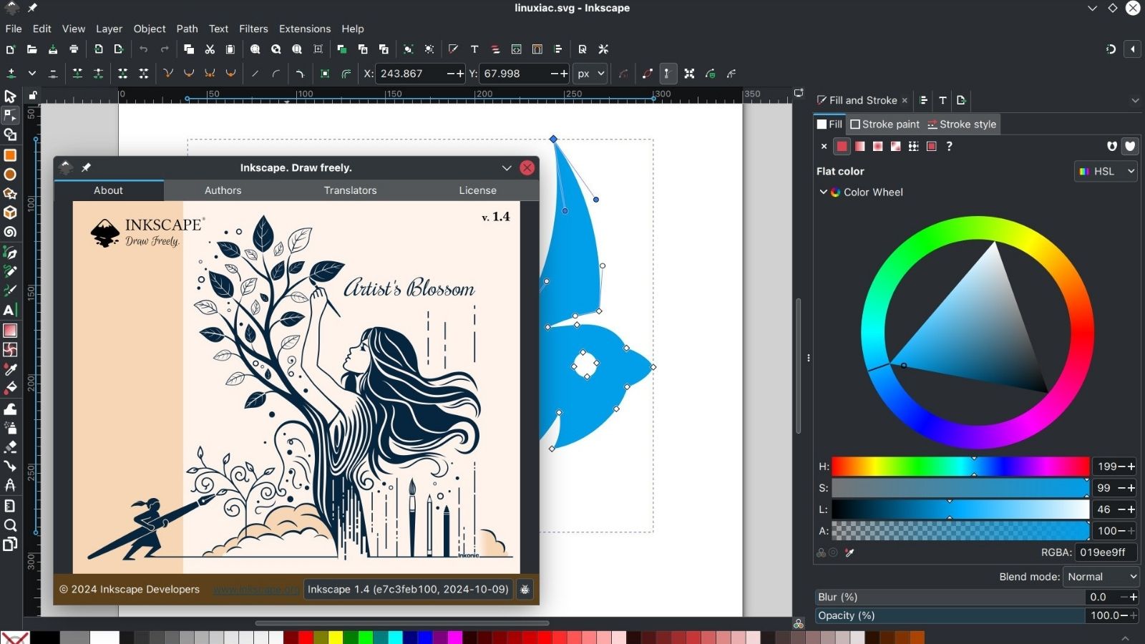Select the Gradient tool
This screenshot has height=644, width=1145.
(x=10, y=331)
